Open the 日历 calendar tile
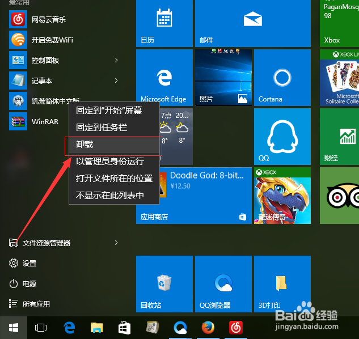This screenshot has height=339, width=359. [x=164, y=23]
